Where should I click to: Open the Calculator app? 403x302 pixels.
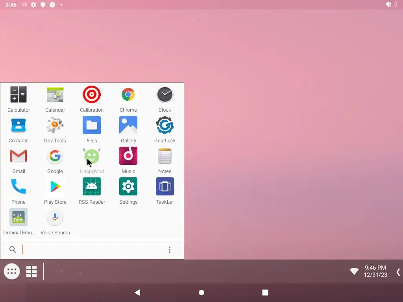point(18,99)
